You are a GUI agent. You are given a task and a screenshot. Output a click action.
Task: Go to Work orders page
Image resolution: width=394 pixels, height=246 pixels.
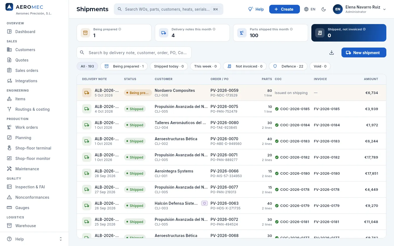pyautogui.click(x=34, y=127)
